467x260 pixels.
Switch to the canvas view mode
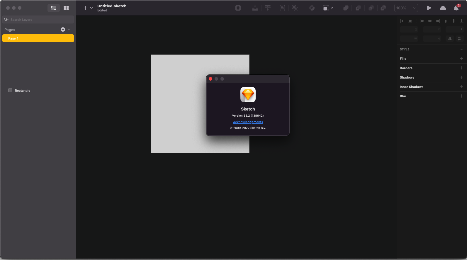pyautogui.click(x=54, y=8)
